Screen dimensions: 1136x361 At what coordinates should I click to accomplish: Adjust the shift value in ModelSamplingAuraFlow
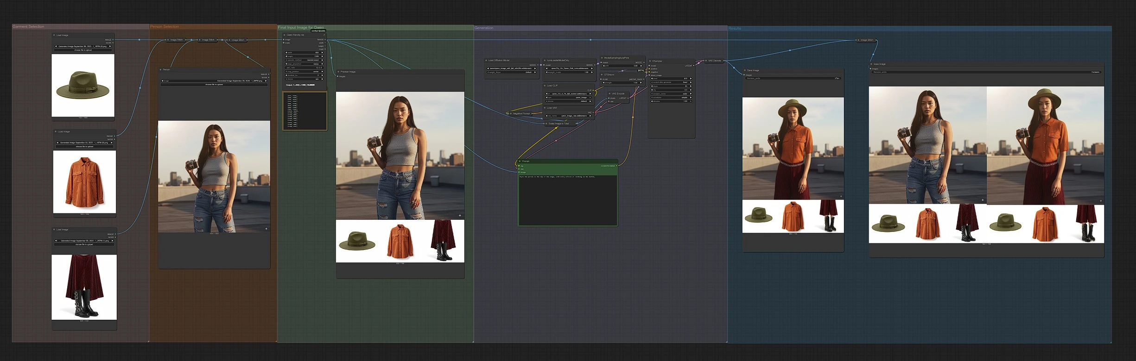[622, 66]
